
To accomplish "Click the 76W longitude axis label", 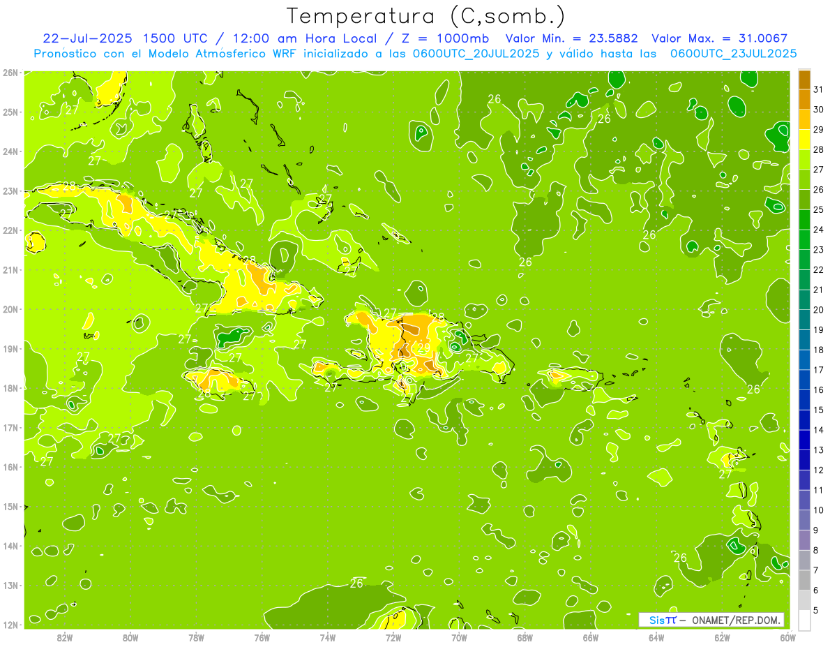I will pos(262,637).
